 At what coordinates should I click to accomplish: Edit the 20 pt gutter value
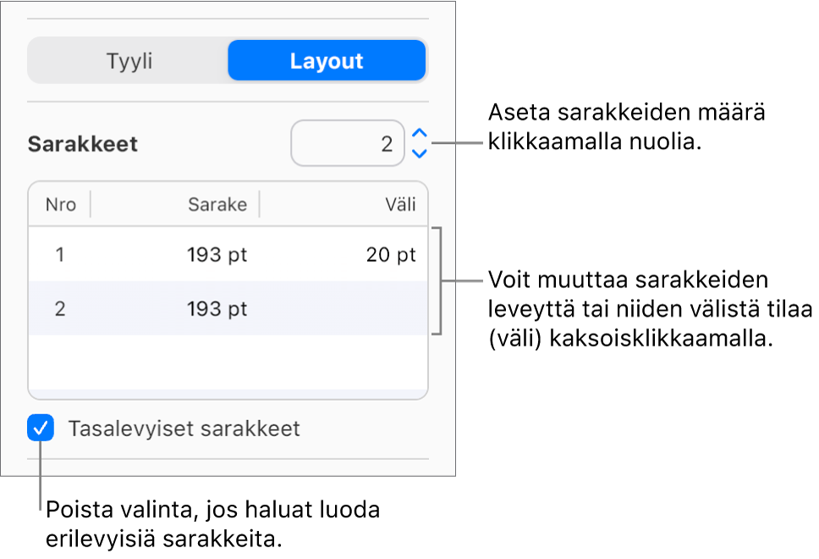[390, 254]
